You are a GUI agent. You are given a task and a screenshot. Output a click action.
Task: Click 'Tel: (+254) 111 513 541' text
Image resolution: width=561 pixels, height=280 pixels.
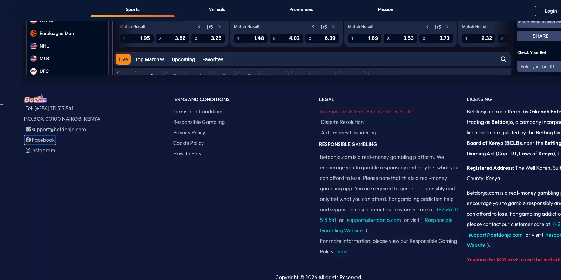pos(49,108)
